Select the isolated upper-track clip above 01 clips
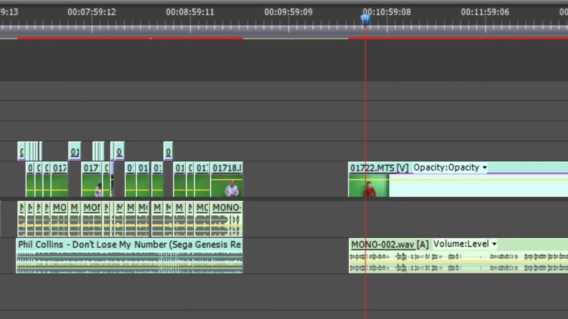The image size is (568, 319). point(168,152)
